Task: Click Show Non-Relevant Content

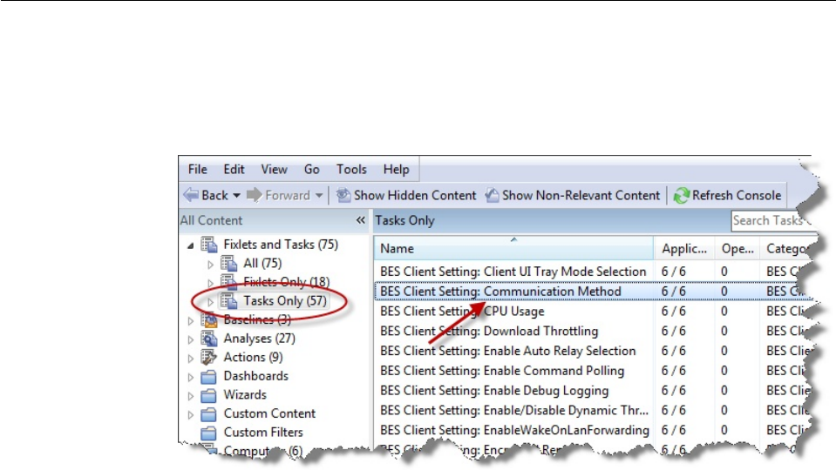Action: pos(573,195)
